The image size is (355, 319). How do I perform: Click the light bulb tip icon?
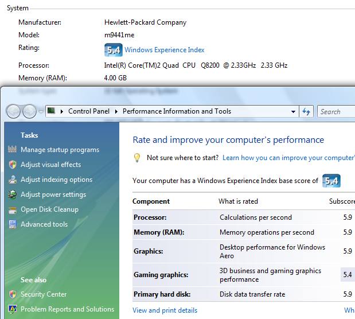(x=136, y=157)
